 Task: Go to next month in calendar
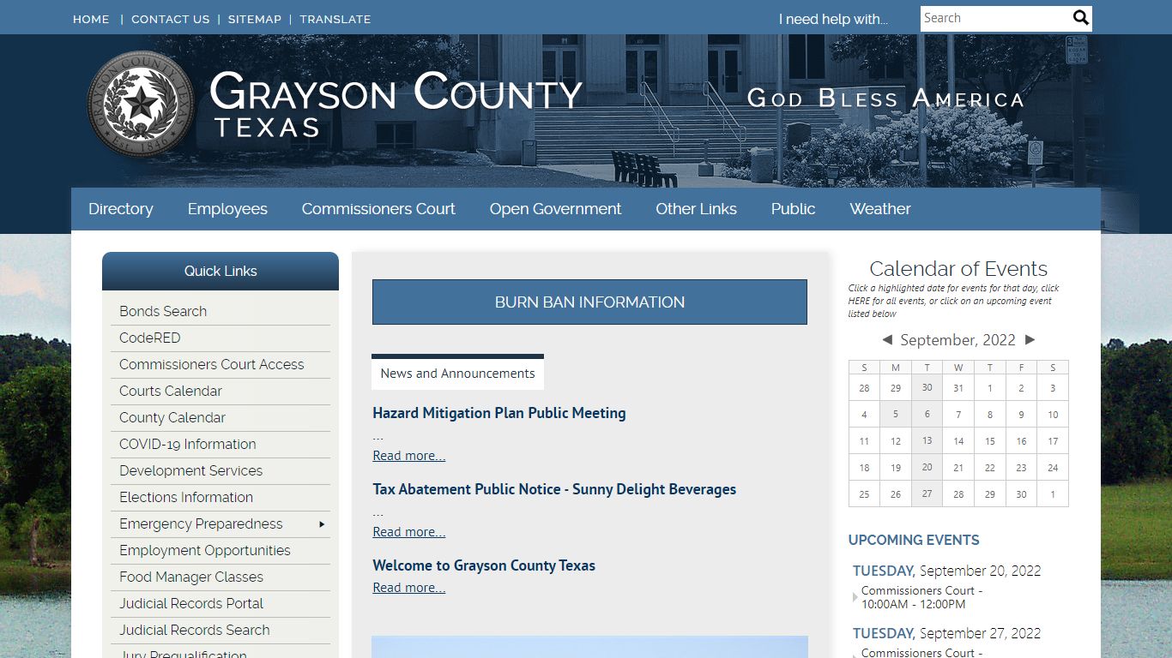coord(1030,340)
